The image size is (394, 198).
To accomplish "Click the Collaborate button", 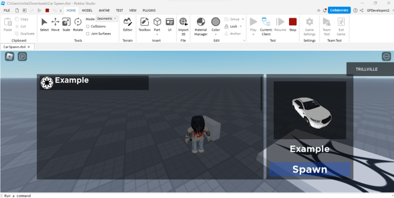I will 339,11.
